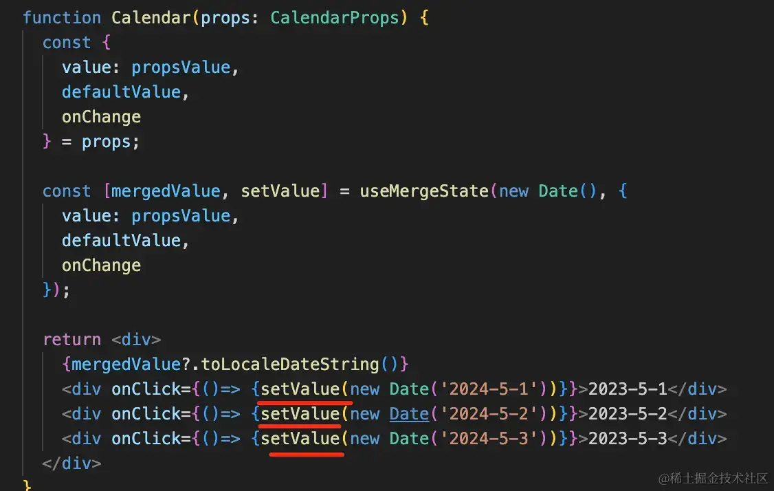
Task: Click the '2024-5-3' string literal
Action: tap(489, 439)
